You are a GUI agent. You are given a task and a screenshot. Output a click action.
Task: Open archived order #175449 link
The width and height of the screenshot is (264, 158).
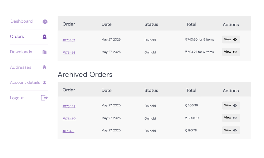(x=69, y=106)
